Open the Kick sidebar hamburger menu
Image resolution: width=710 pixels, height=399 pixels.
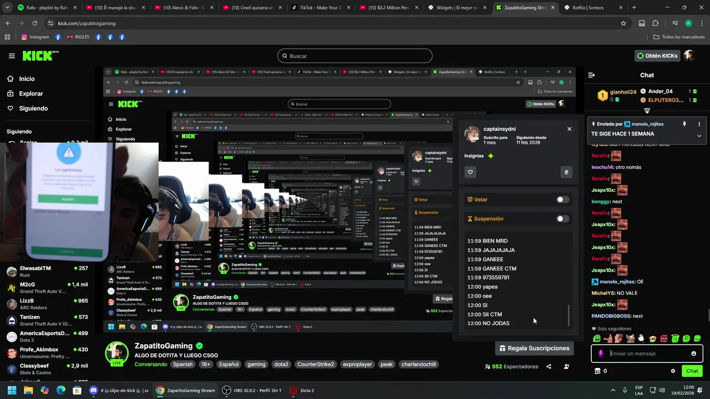[x=12, y=56]
